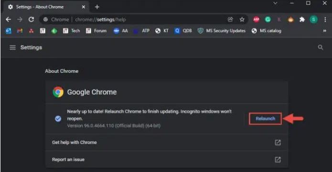Click the Google Chrome product name

[x=92, y=92]
